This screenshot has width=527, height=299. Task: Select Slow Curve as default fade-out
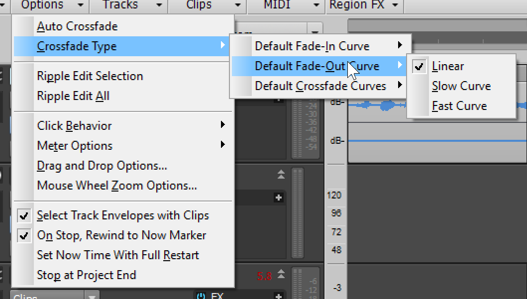[x=461, y=86]
